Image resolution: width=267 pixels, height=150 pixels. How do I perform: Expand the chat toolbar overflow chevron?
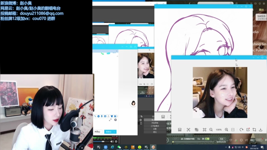[x=118, y=116]
